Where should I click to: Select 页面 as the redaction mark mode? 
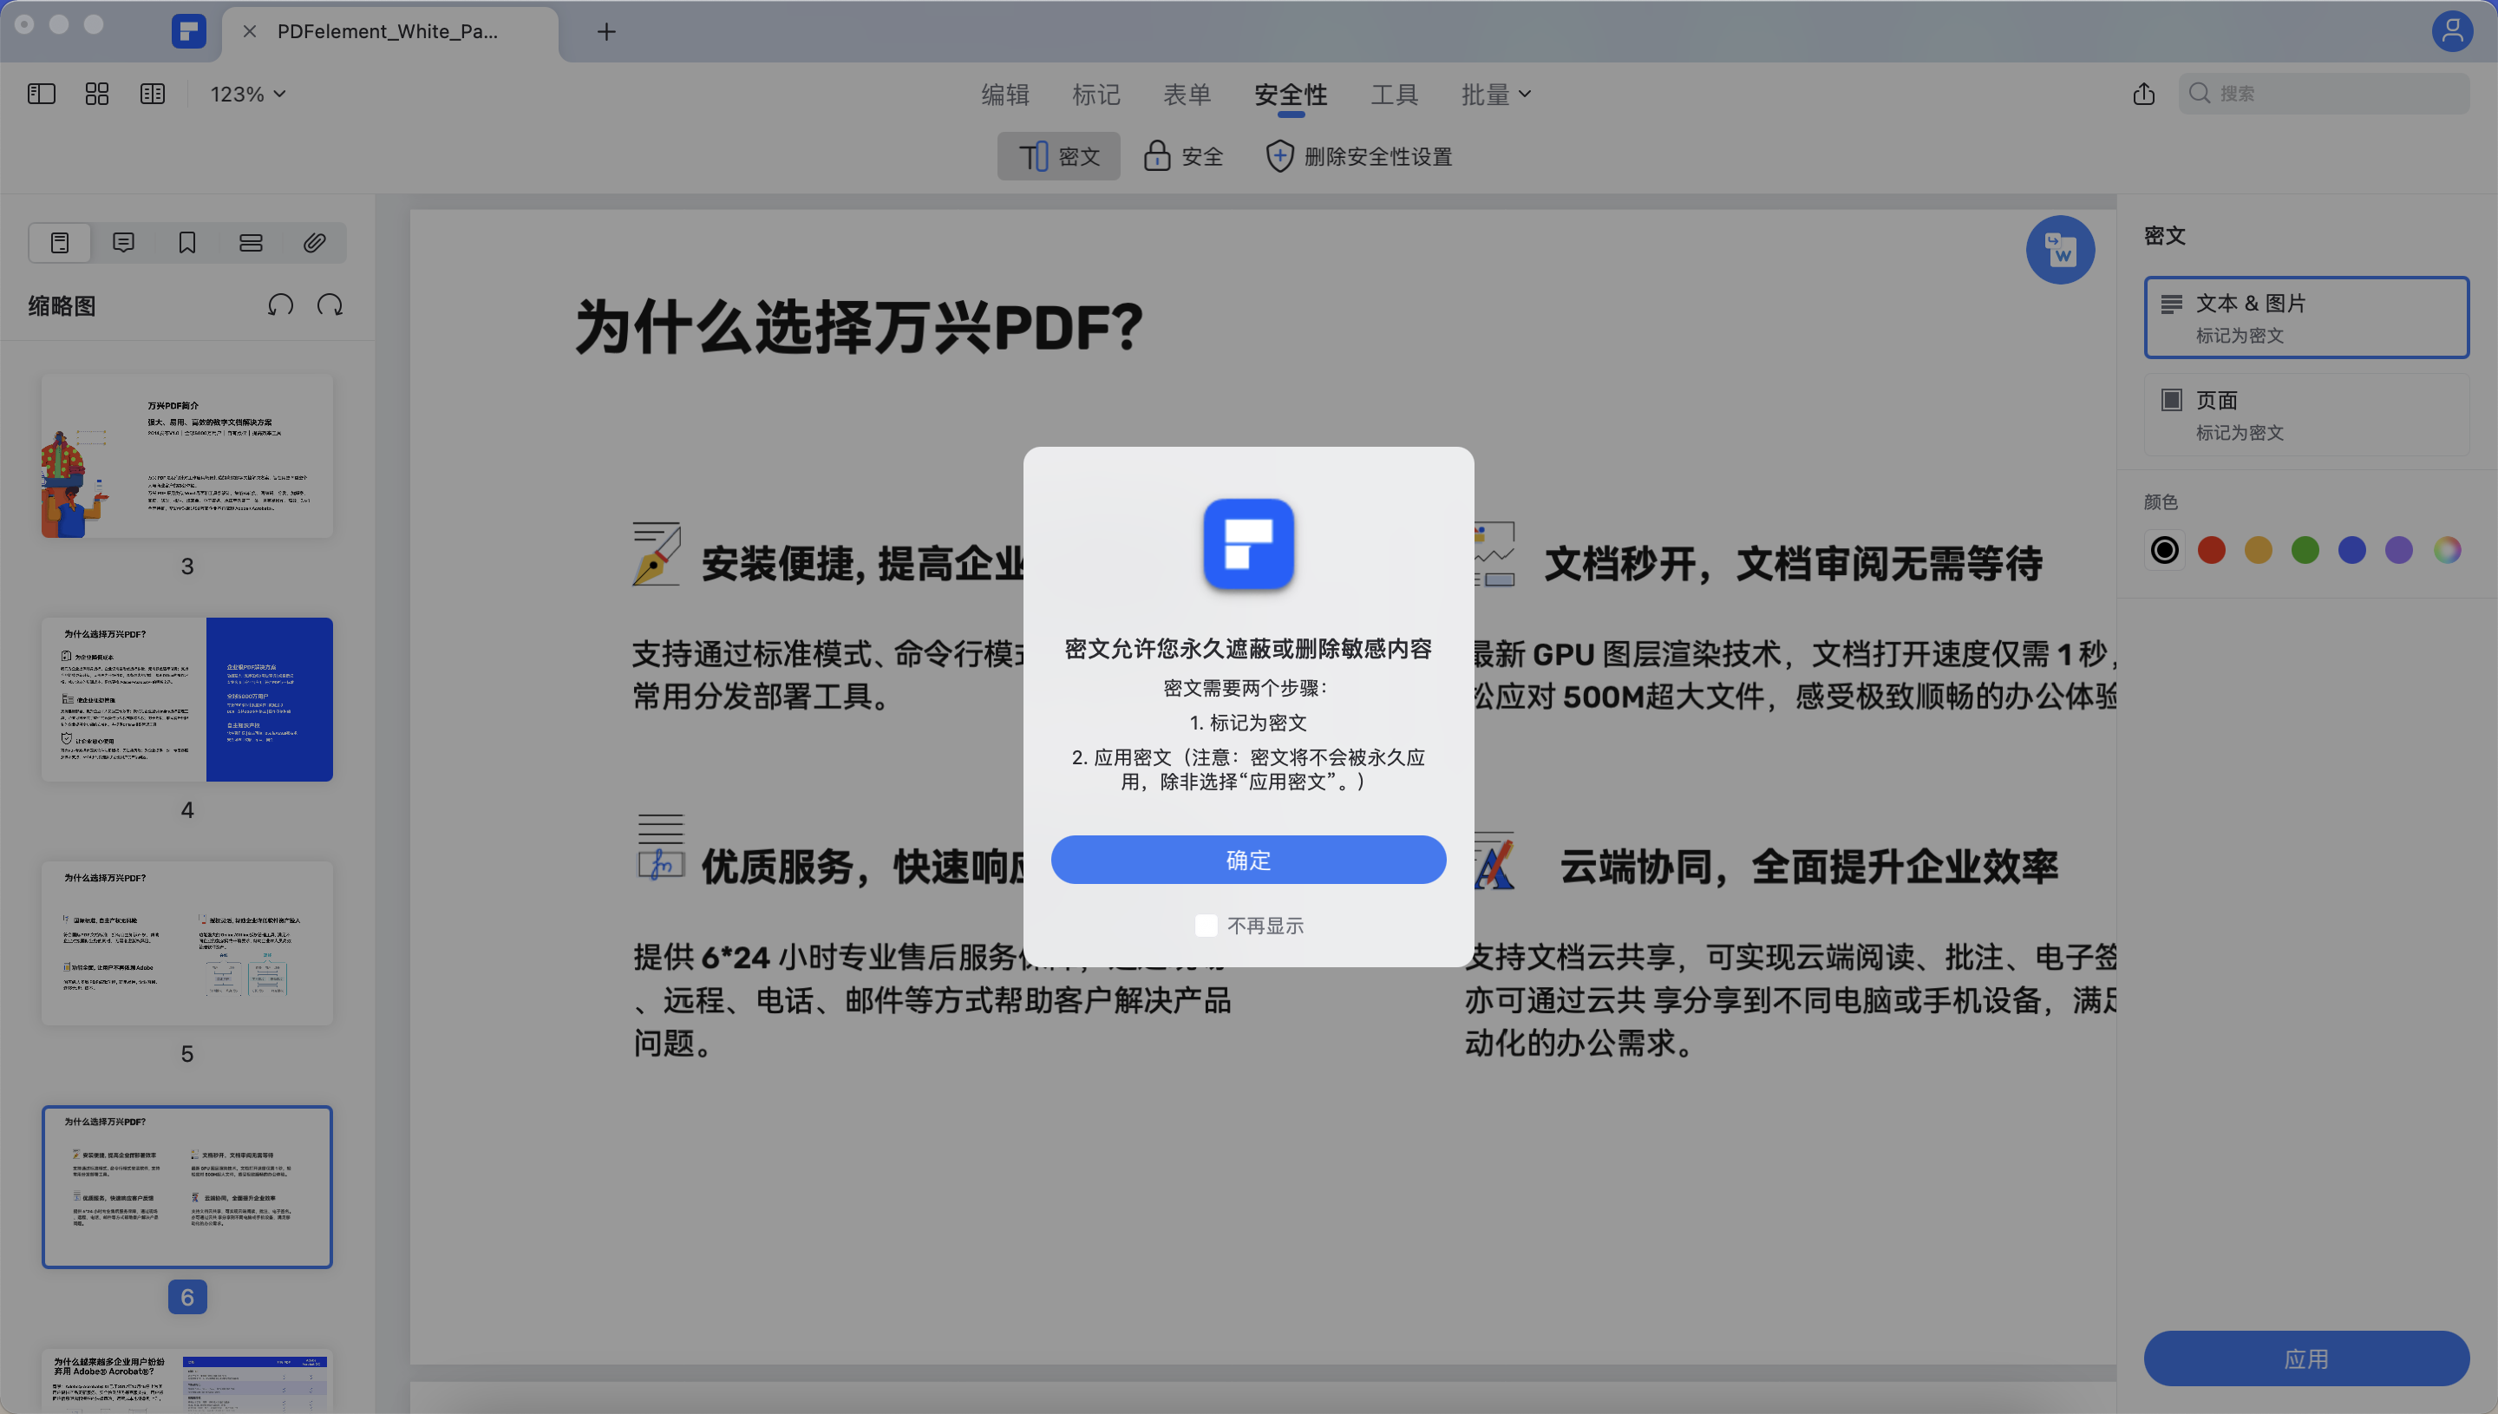pos(2305,415)
